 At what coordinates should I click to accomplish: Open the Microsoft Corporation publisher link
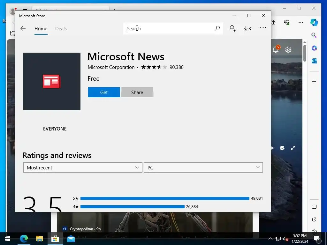click(111, 67)
